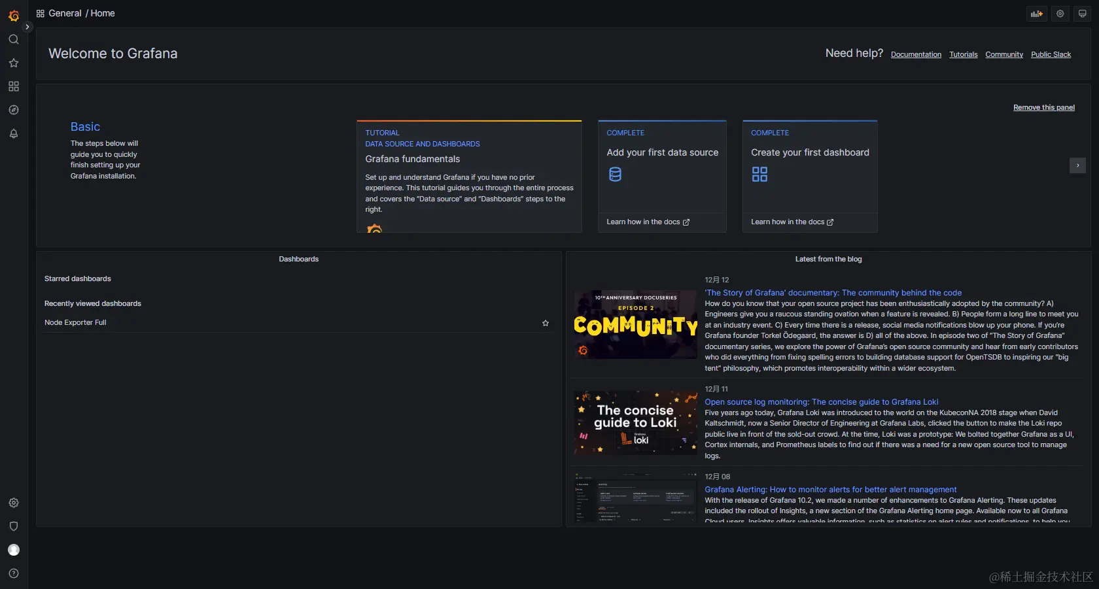The width and height of the screenshot is (1099, 589).
Task: Click the General breadcrumb
Action: click(65, 13)
